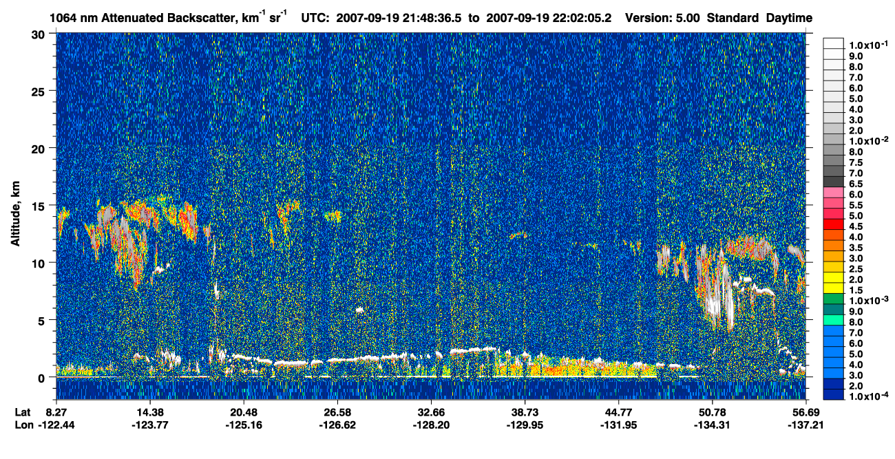Click the "Lat" row label

click(23, 412)
